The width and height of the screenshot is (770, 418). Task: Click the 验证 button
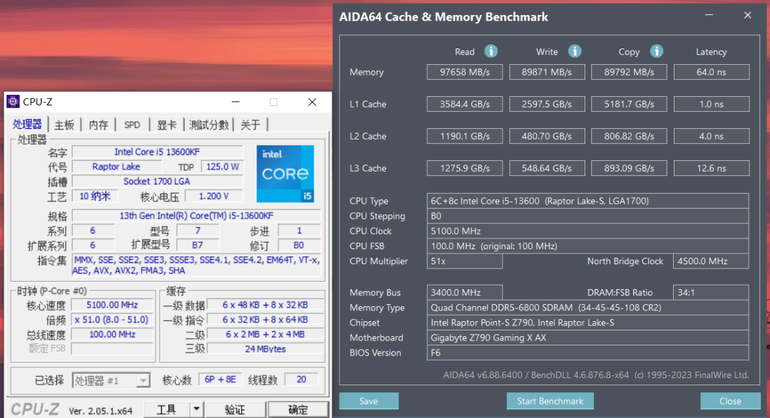click(235, 409)
